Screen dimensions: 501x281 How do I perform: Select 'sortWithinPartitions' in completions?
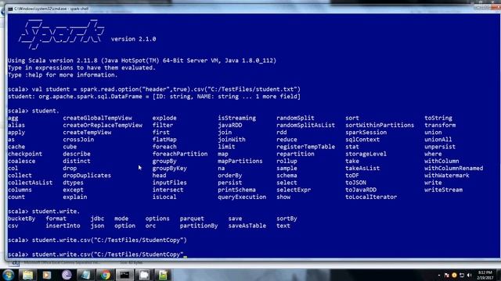pos(380,125)
